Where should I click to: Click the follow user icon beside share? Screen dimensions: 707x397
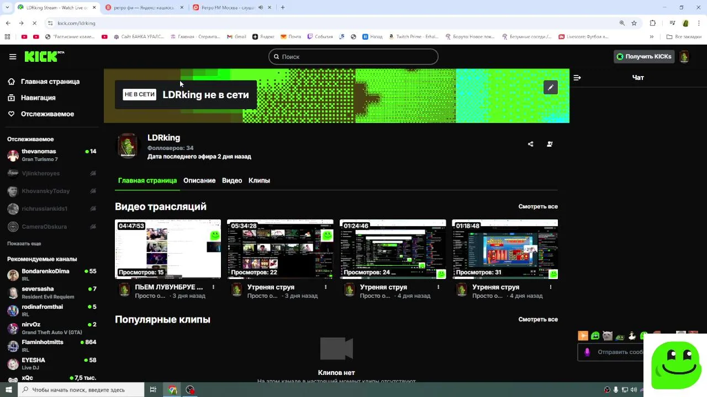point(550,144)
